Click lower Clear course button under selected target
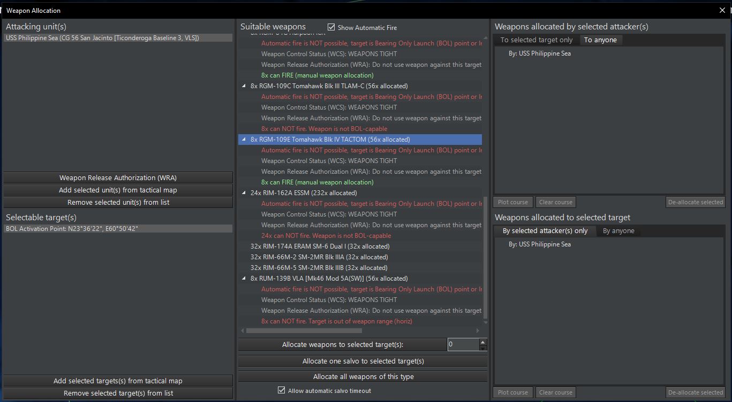 [x=556, y=392]
